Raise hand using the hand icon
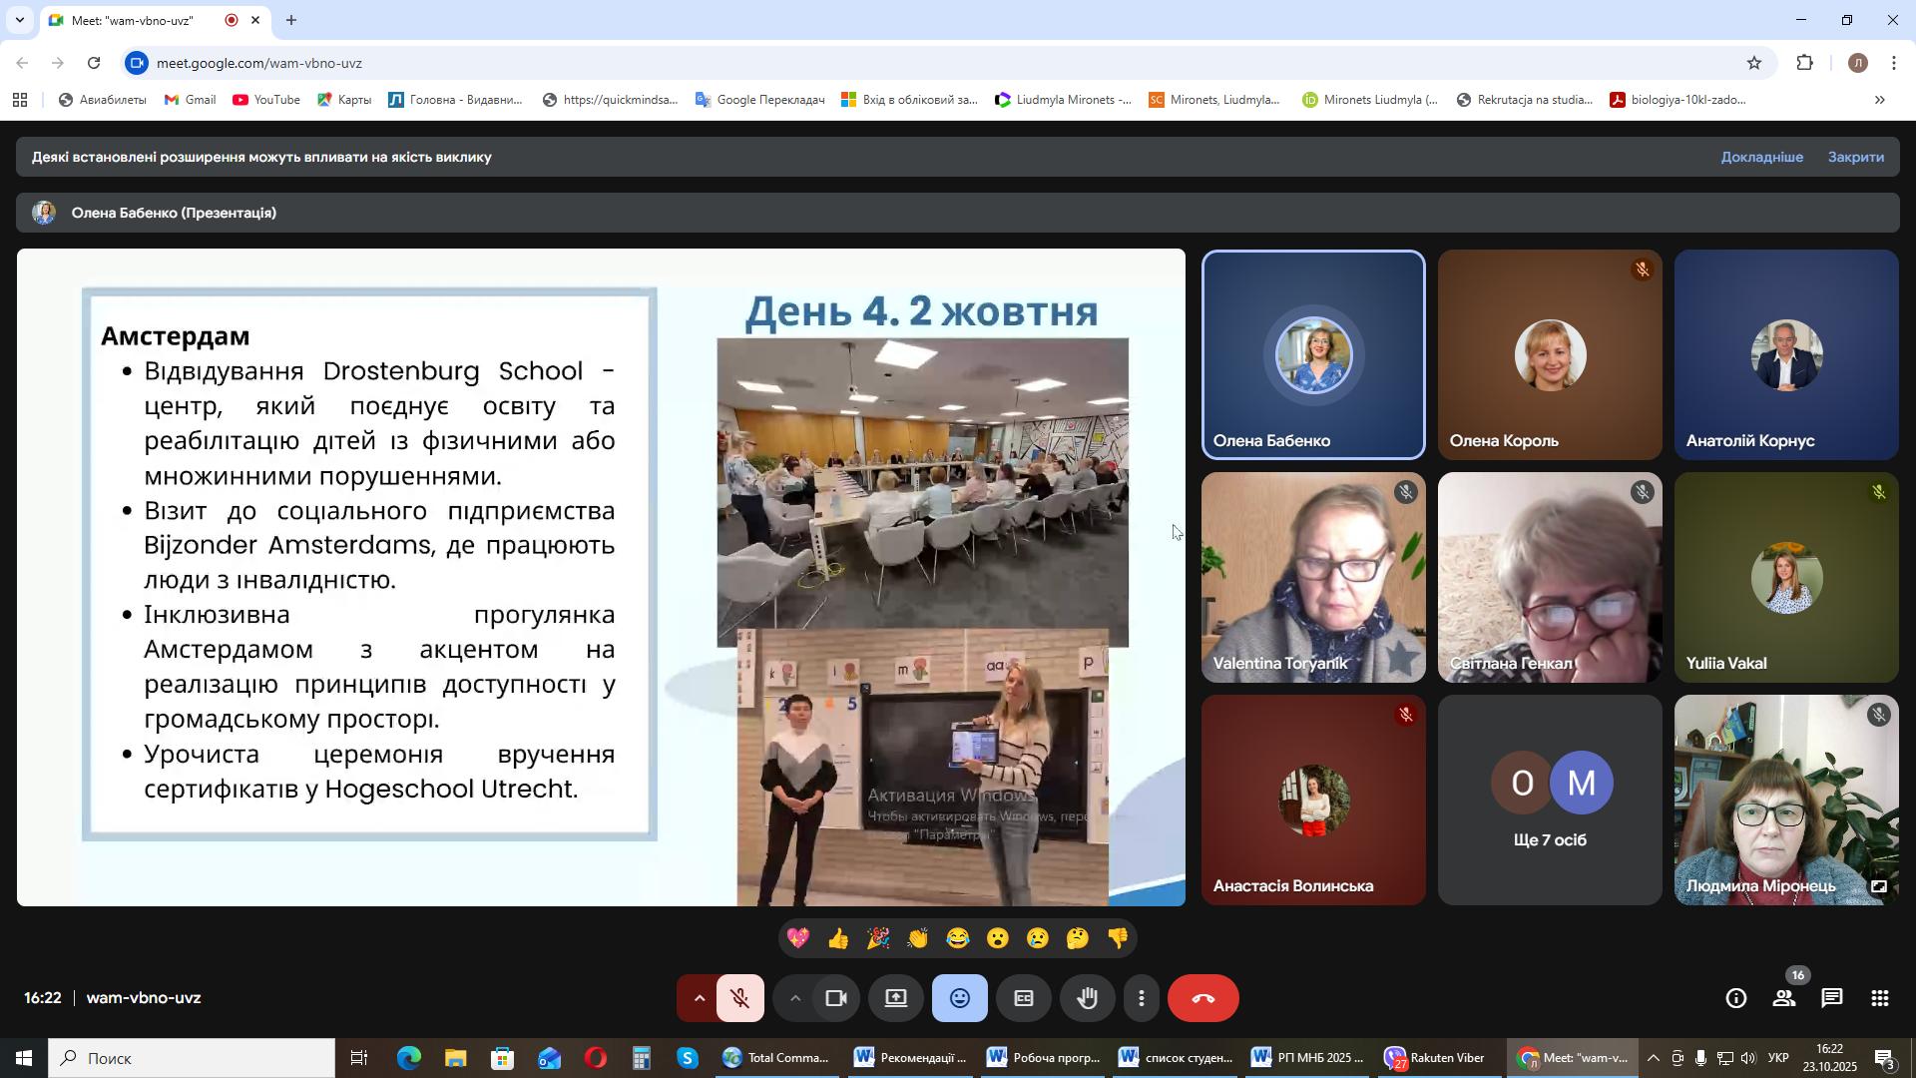This screenshot has width=1916, height=1078. pyautogui.click(x=1087, y=999)
